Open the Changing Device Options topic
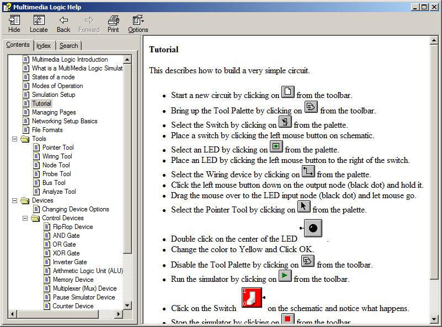Viewport: 442px width, 327px height. pos(76,209)
